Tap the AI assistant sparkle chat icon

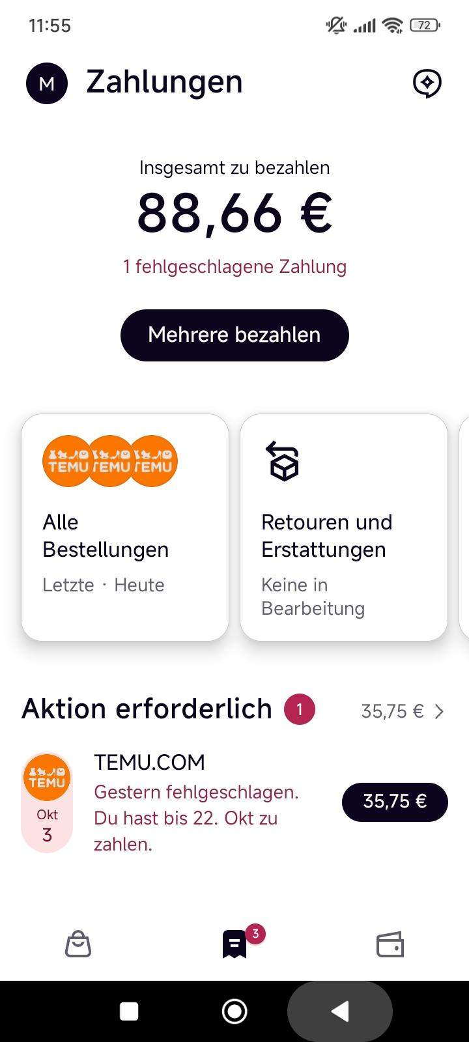point(427,83)
